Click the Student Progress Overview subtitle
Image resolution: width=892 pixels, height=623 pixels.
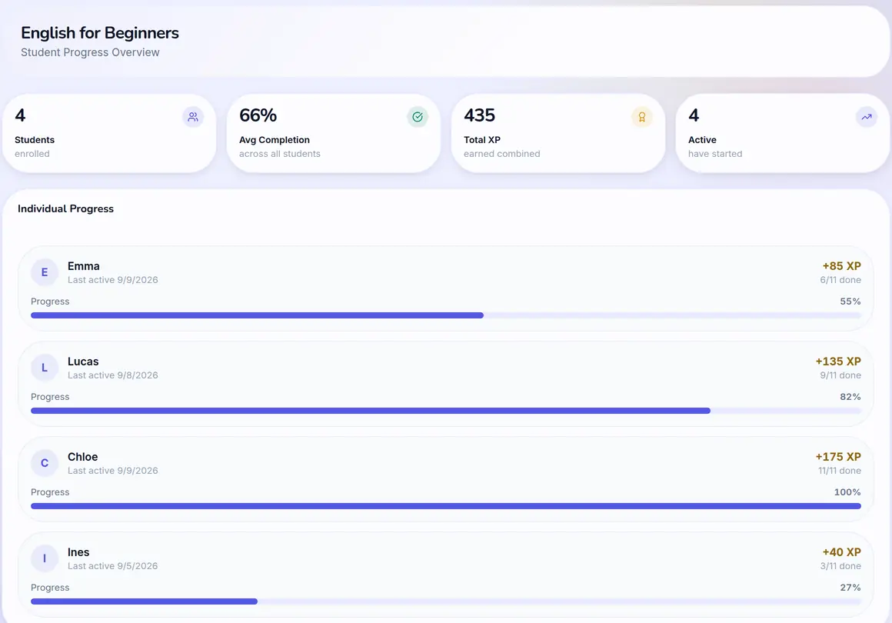tap(90, 52)
